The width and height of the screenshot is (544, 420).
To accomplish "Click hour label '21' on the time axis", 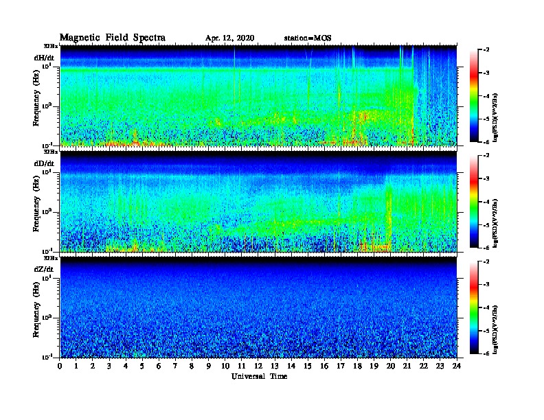I will (x=407, y=366).
